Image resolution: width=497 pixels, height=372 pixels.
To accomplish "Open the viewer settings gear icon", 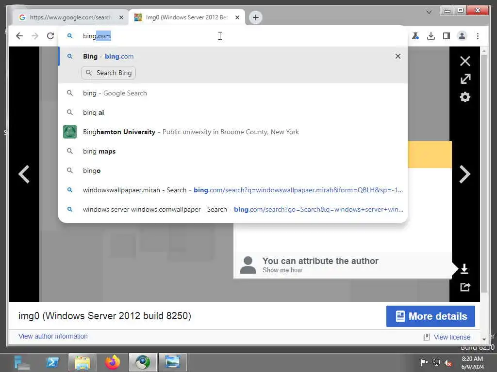I will 465,97.
